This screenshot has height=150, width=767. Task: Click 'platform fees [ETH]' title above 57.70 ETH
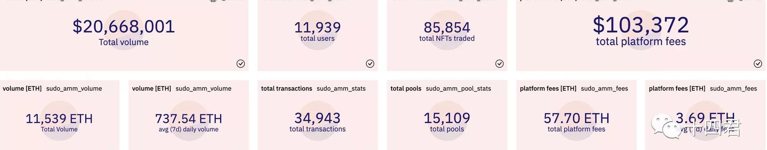(548, 88)
